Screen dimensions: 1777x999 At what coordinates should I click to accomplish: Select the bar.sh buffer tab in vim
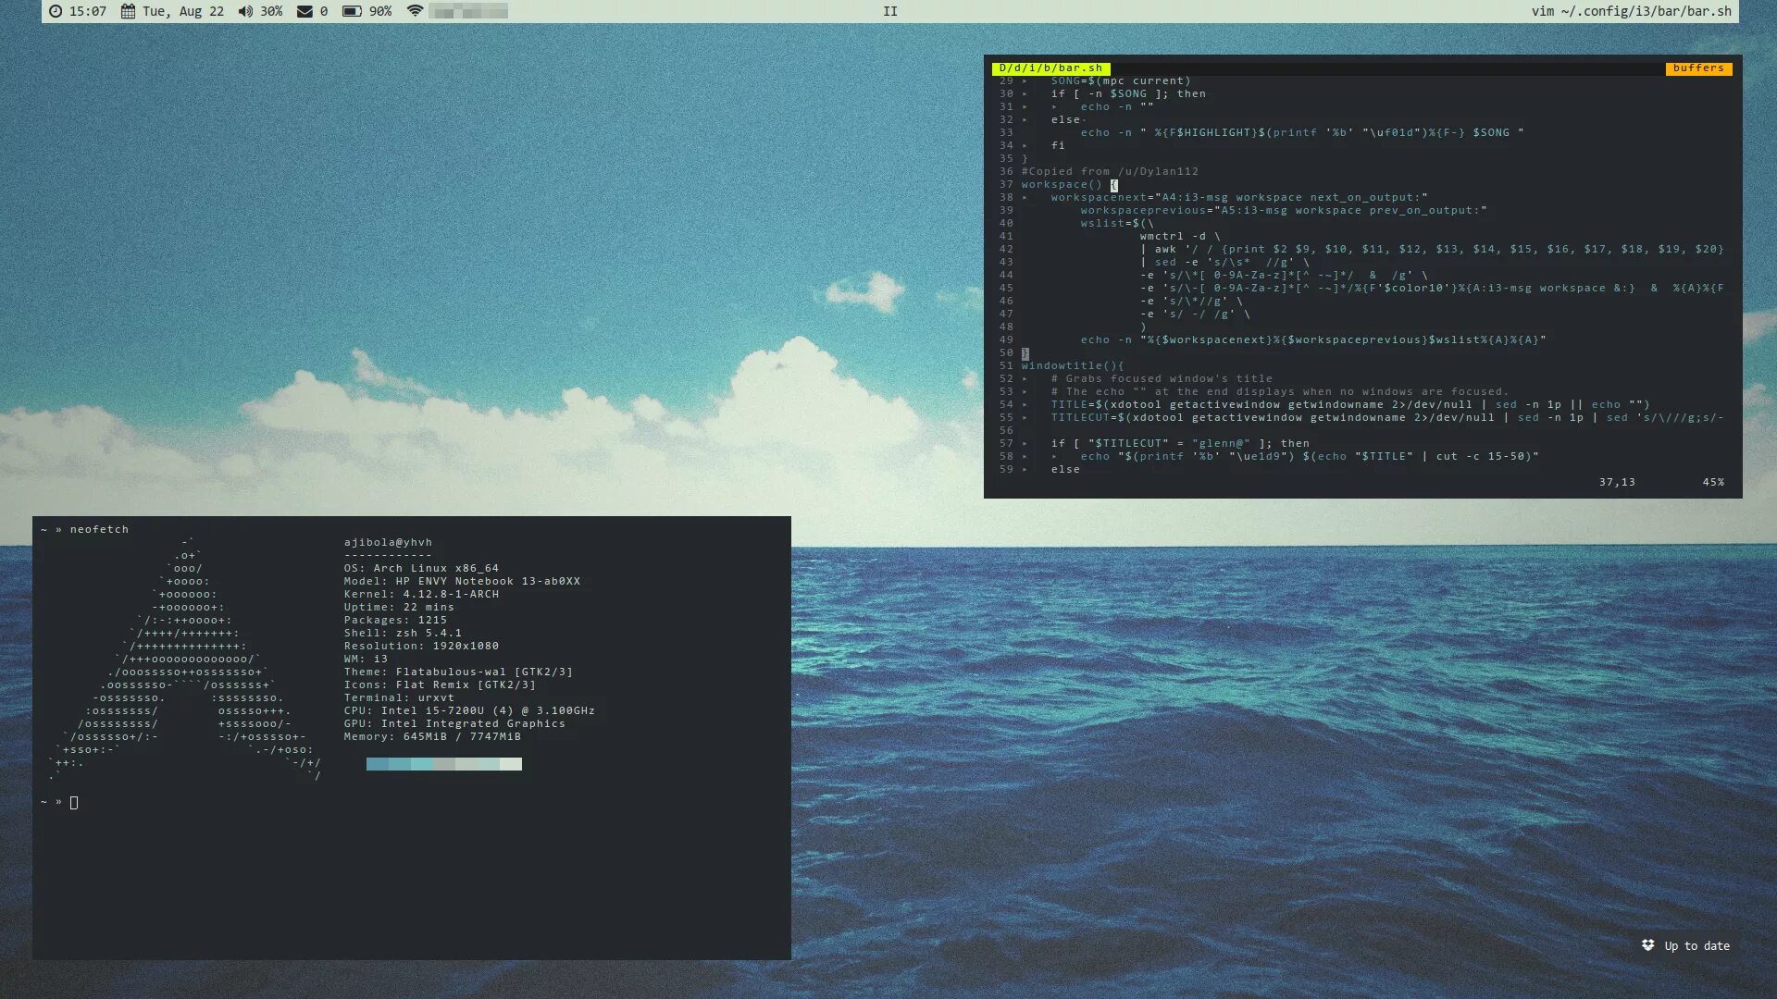(x=1050, y=68)
